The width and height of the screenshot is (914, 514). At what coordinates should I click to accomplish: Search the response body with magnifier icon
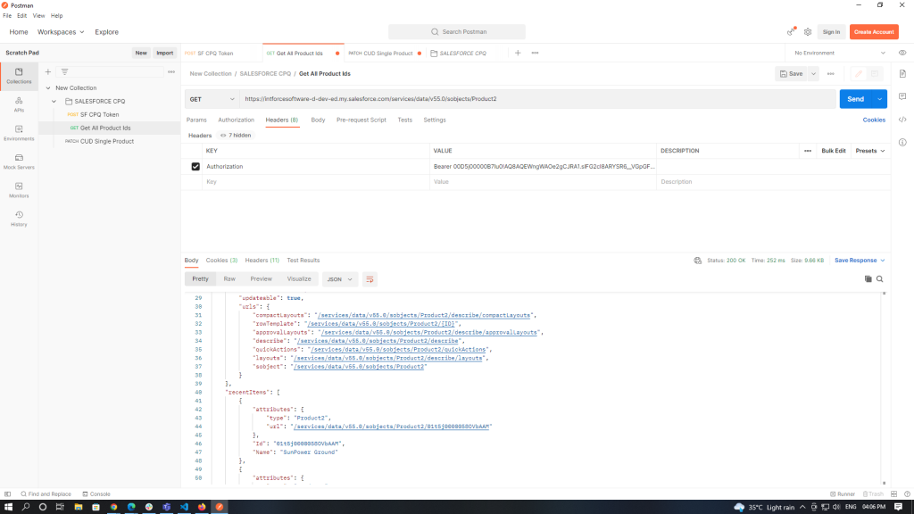click(879, 279)
